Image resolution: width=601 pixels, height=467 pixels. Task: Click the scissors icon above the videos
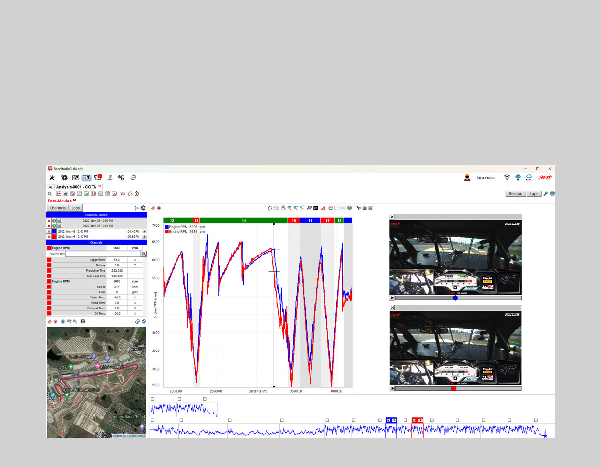(x=358, y=208)
